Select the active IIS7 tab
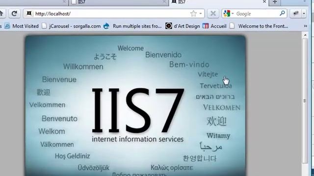Image resolution: width=314 pixels, height=176 pixels. 219,2
